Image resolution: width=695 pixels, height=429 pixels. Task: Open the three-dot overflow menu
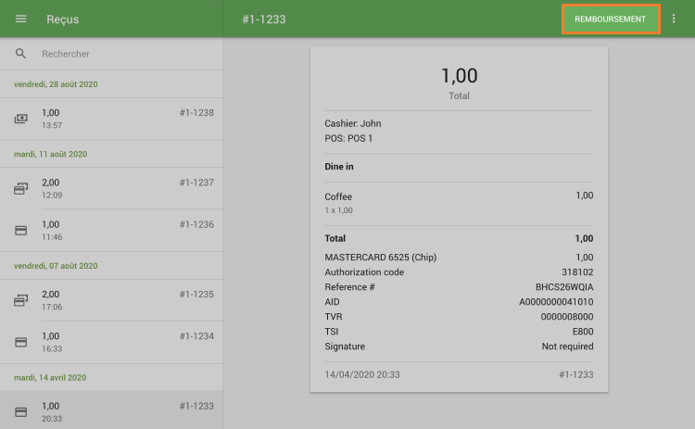coord(674,19)
